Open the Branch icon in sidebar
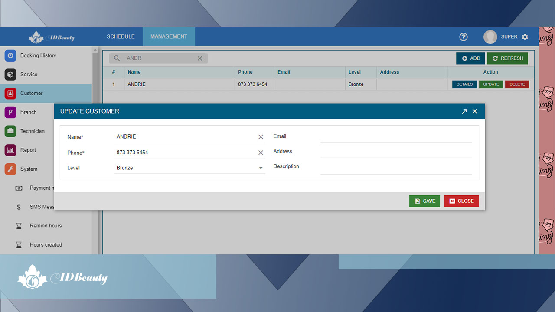Viewport: 555px width, 312px height. 10,112
